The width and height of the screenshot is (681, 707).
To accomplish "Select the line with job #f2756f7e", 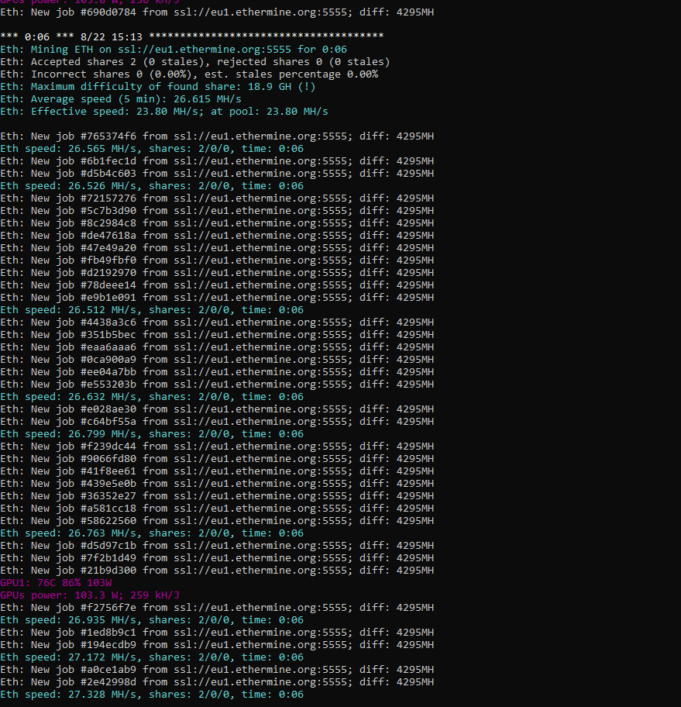I will pos(217,607).
